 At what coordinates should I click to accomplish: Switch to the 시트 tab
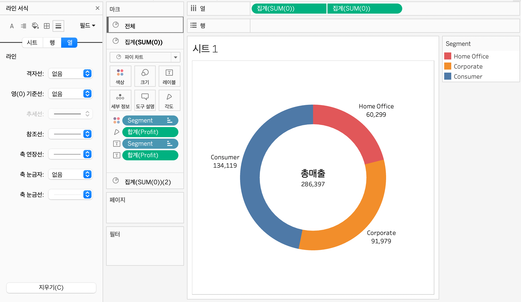pos(32,42)
